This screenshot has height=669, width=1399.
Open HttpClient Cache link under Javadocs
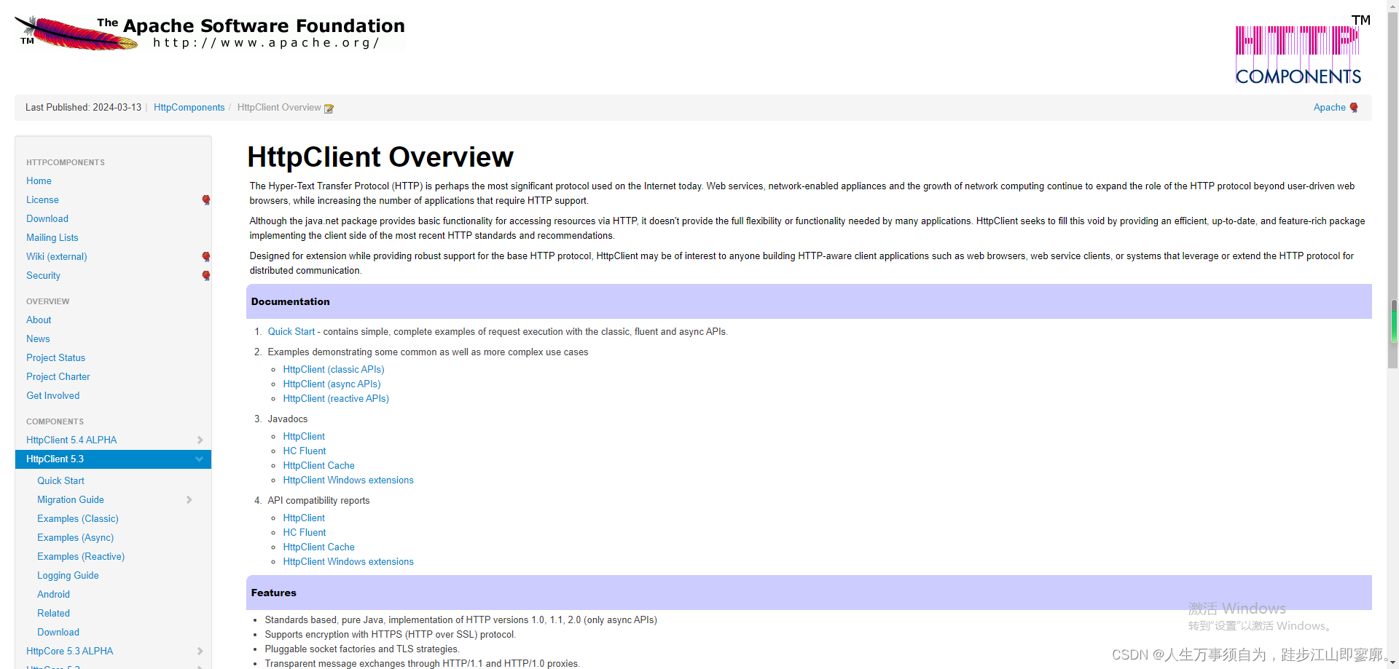(x=318, y=466)
